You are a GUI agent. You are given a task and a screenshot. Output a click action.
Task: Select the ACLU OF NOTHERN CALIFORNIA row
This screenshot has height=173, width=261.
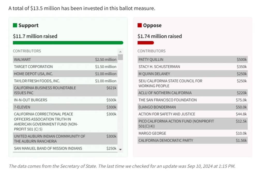192,93
